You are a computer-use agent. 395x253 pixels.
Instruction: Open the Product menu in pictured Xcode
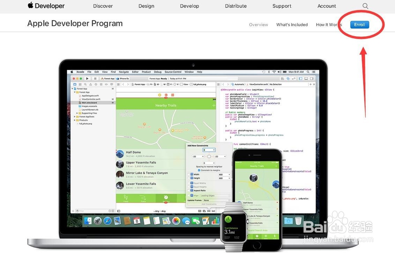(146, 72)
